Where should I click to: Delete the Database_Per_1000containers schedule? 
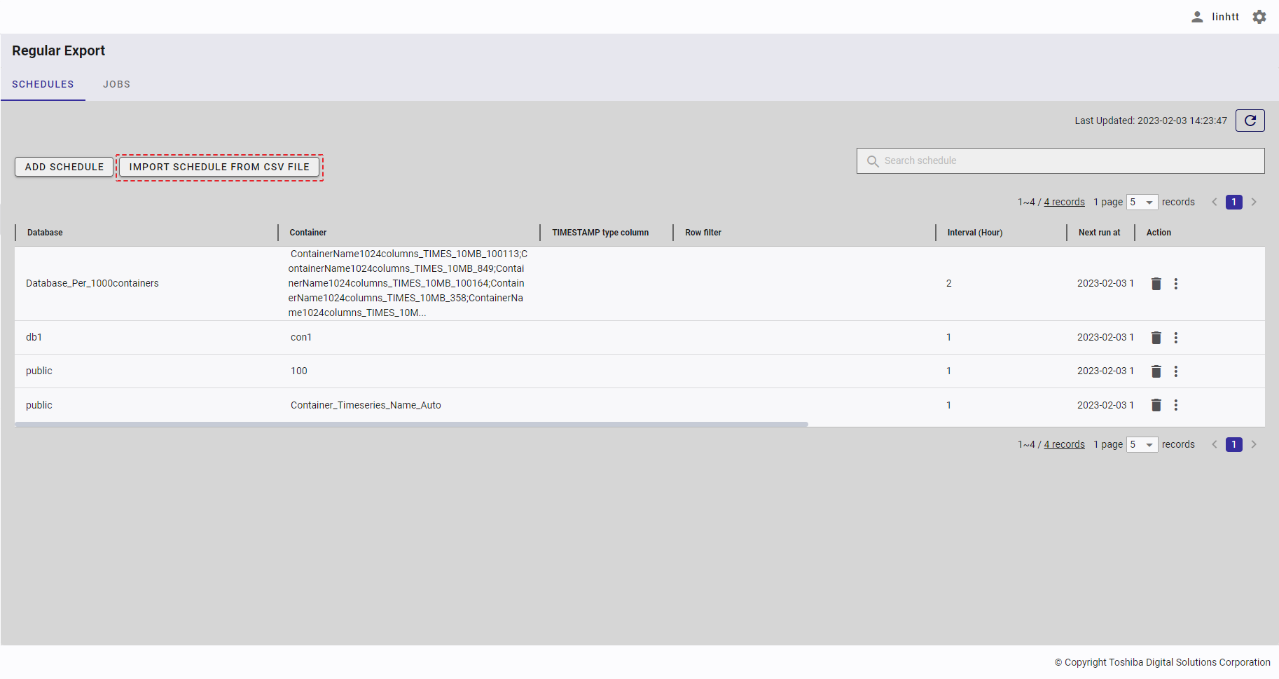(1156, 284)
